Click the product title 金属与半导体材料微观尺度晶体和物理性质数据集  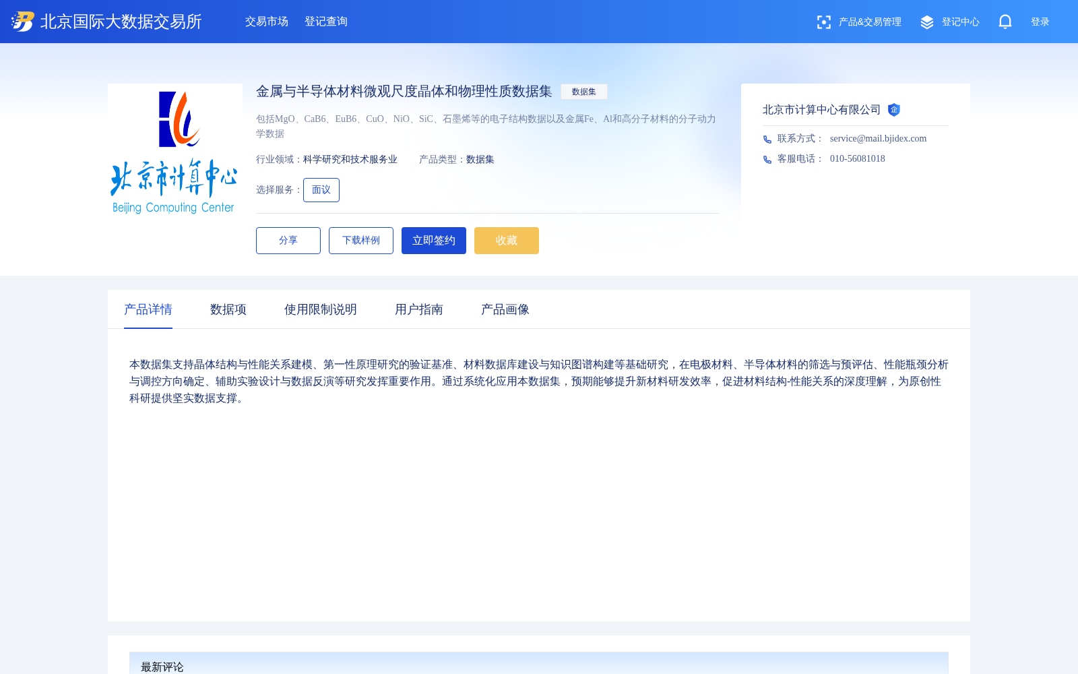pyautogui.click(x=404, y=92)
